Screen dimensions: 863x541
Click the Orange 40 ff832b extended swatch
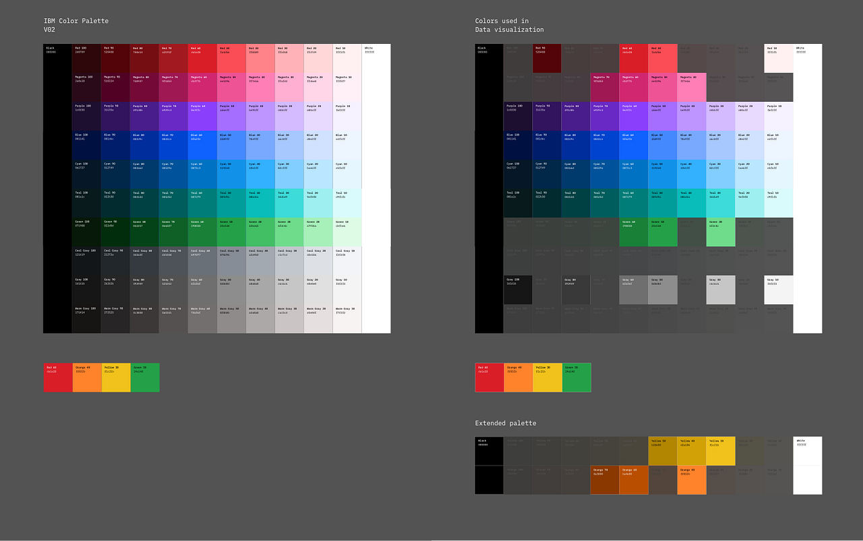[x=691, y=480]
